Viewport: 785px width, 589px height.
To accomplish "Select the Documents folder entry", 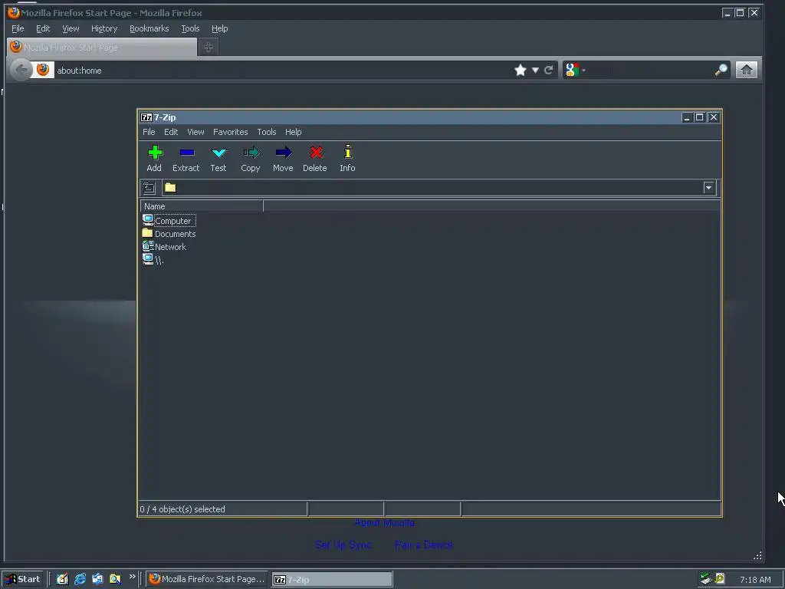I will tap(169, 233).
